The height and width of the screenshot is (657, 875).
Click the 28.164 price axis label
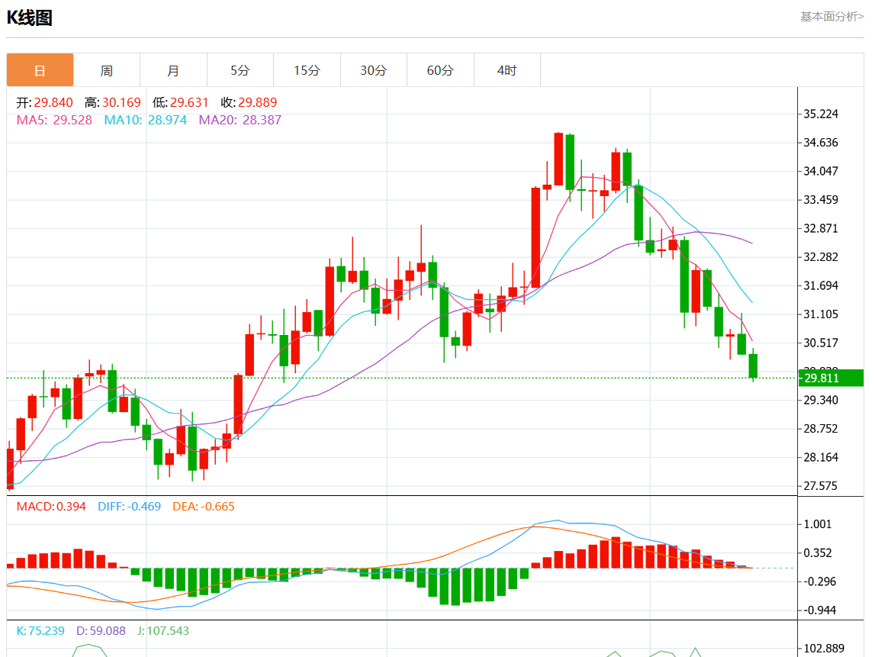click(820, 457)
